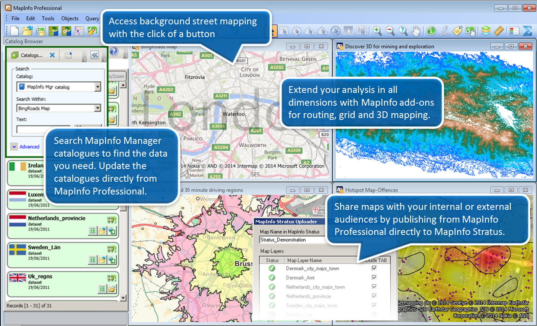Select the Uk_regns dataset title
Image resolution: width=537 pixels, height=326 pixels.
[40, 277]
